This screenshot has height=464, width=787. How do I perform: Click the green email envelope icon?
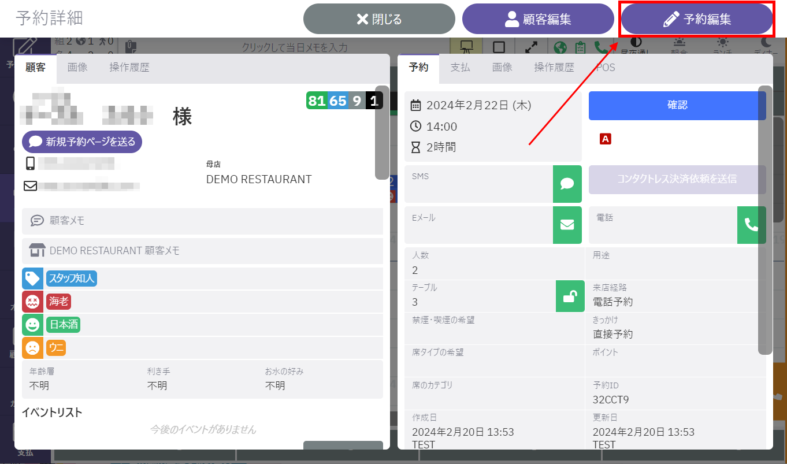(567, 225)
